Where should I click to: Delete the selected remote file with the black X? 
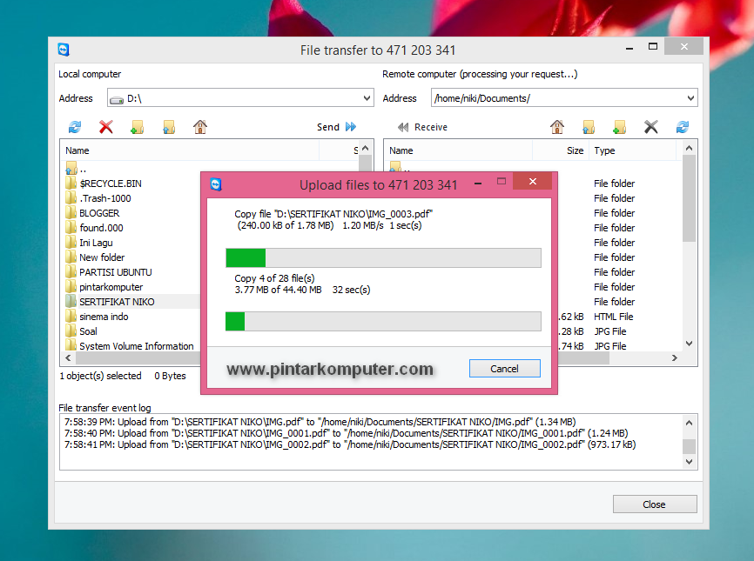(650, 127)
